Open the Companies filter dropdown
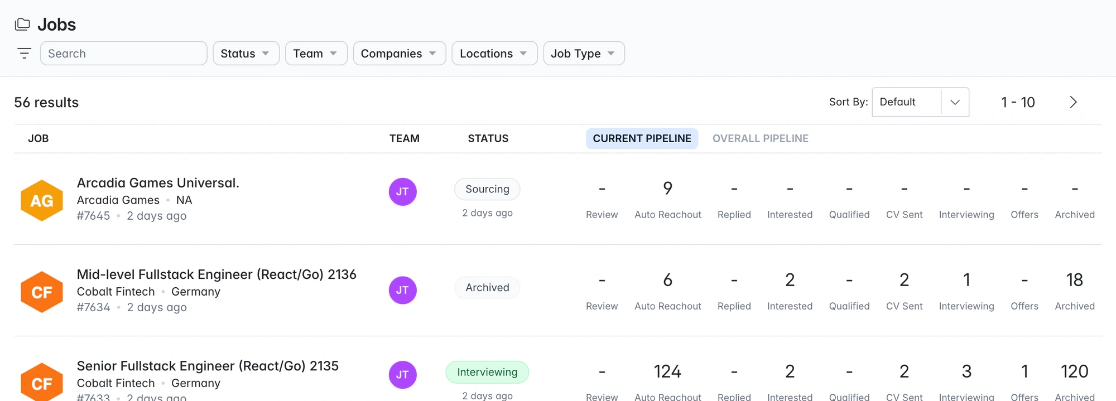Image resolution: width=1116 pixels, height=401 pixels. click(400, 54)
